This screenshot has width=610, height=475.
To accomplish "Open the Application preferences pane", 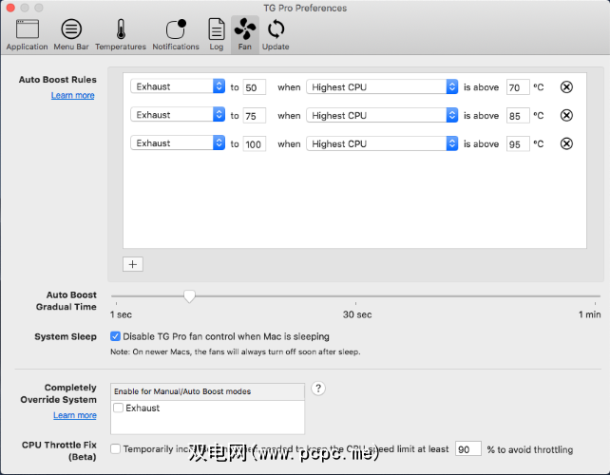I will click(x=27, y=34).
